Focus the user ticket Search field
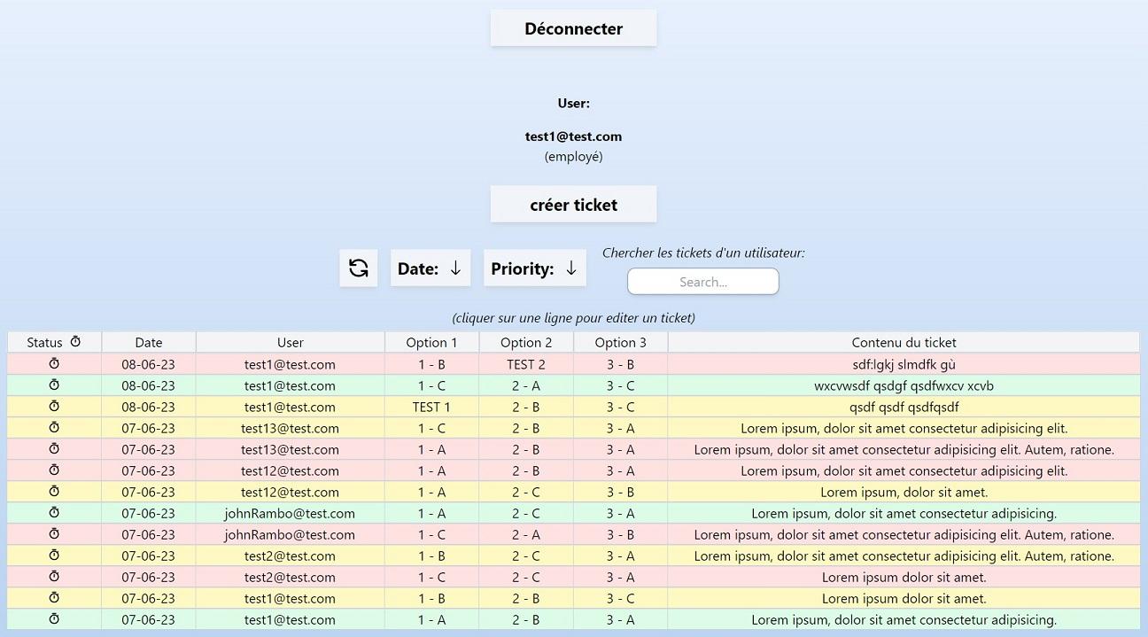Viewport: 1148px width, 637px height. [703, 282]
